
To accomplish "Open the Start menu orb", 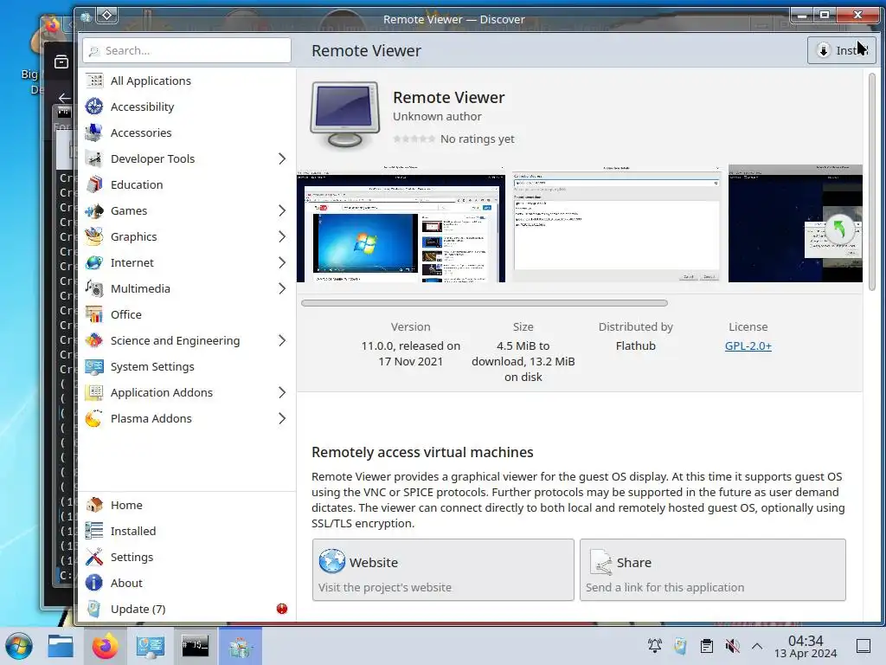I will [x=19, y=646].
